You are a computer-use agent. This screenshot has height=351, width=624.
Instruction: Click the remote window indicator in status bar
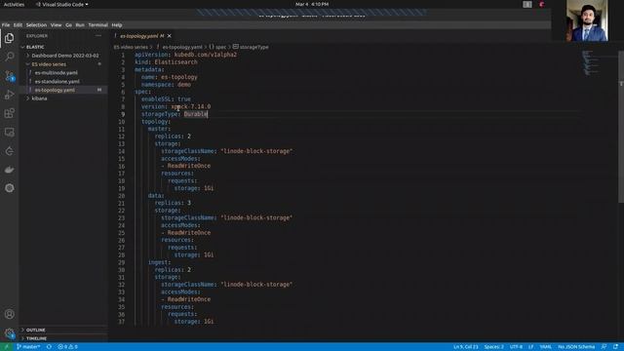point(7,347)
